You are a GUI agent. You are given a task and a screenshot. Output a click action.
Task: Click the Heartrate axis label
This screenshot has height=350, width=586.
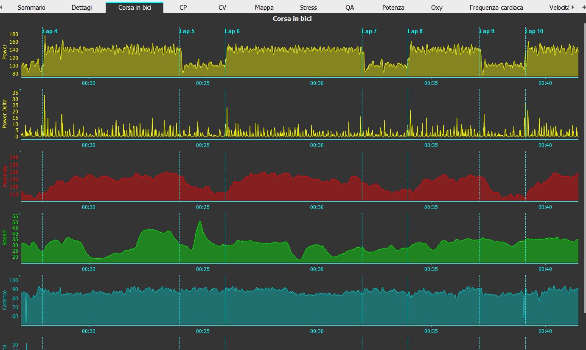pyautogui.click(x=5, y=176)
